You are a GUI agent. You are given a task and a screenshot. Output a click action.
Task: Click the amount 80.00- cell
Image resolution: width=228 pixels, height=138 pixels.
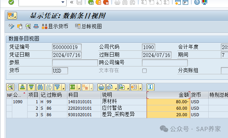[168, 102]
